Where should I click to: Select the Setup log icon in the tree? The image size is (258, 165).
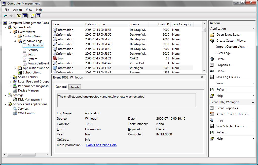(24, 54)
